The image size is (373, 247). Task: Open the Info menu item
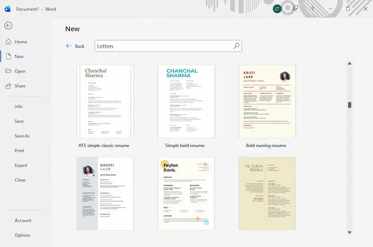coord(19,106)
